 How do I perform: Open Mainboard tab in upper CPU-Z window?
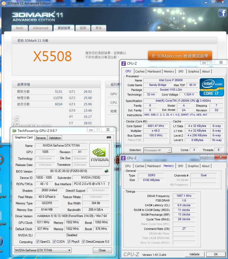tap(154, 71)
